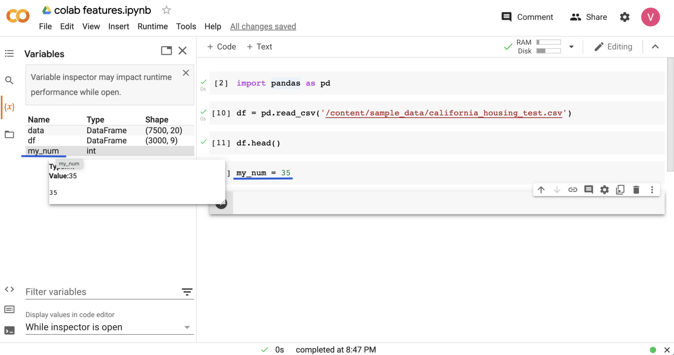
Task: Open the Tools menu
Action: coord(186,26)
